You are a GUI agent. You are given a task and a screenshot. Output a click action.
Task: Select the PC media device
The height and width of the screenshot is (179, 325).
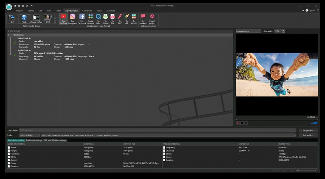tap(12, 18)
